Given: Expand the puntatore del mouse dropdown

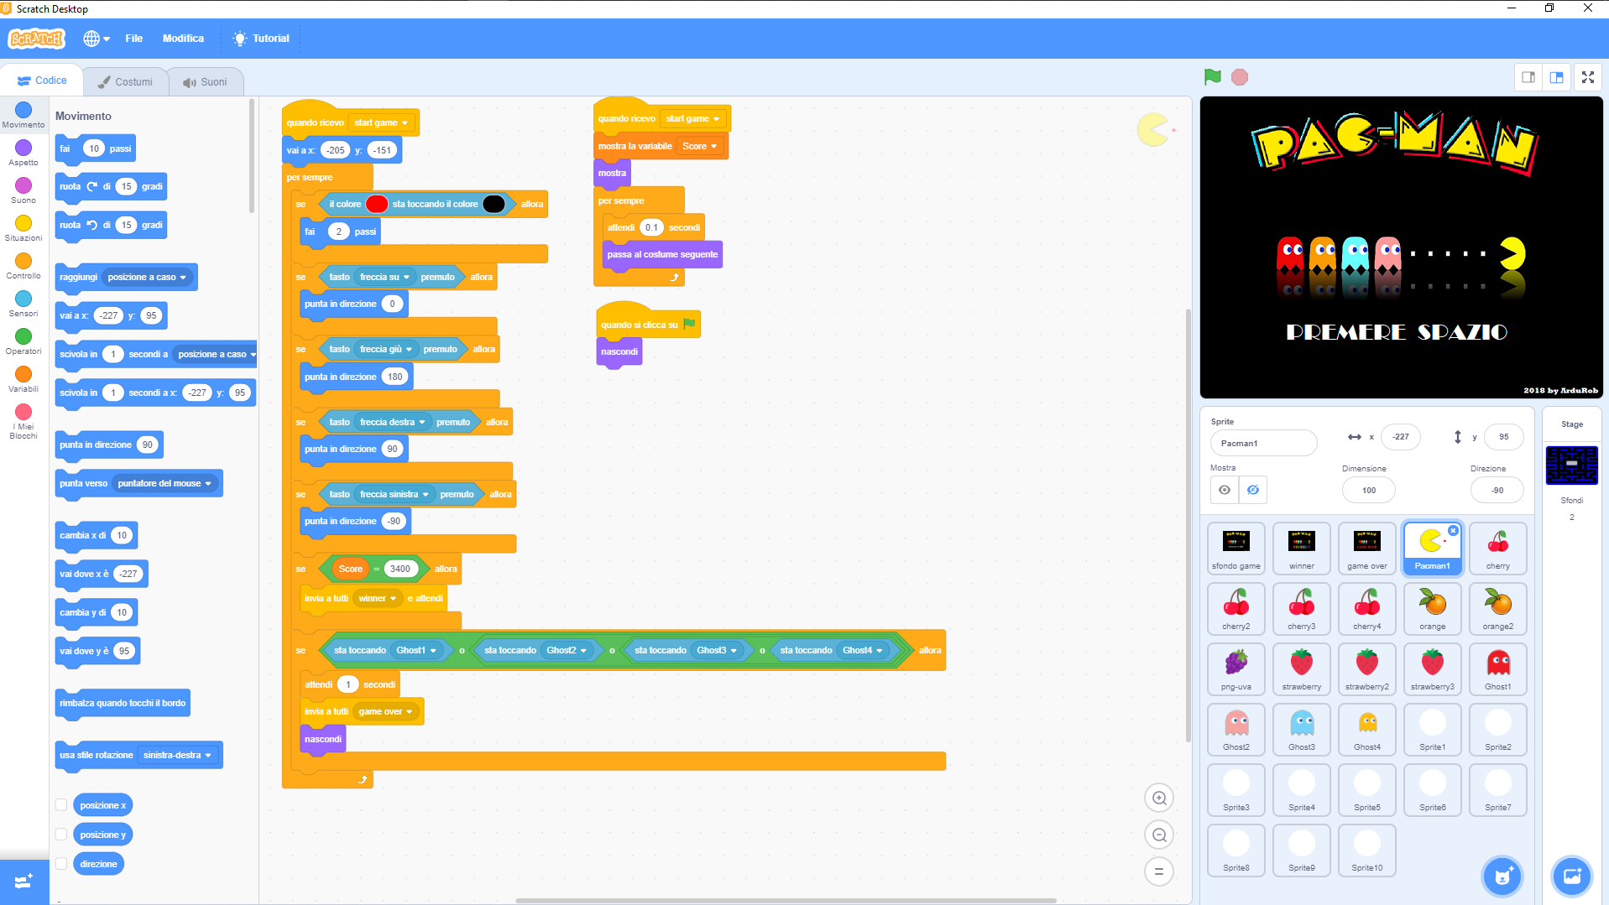Looking at the screenshot, I should click(x=165, y=483).
